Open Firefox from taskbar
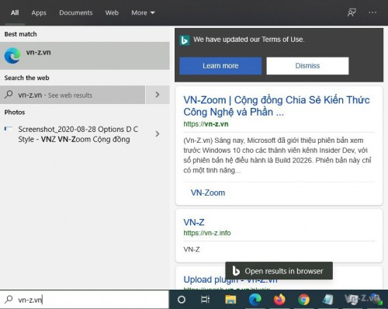 (x=279, y=300)
